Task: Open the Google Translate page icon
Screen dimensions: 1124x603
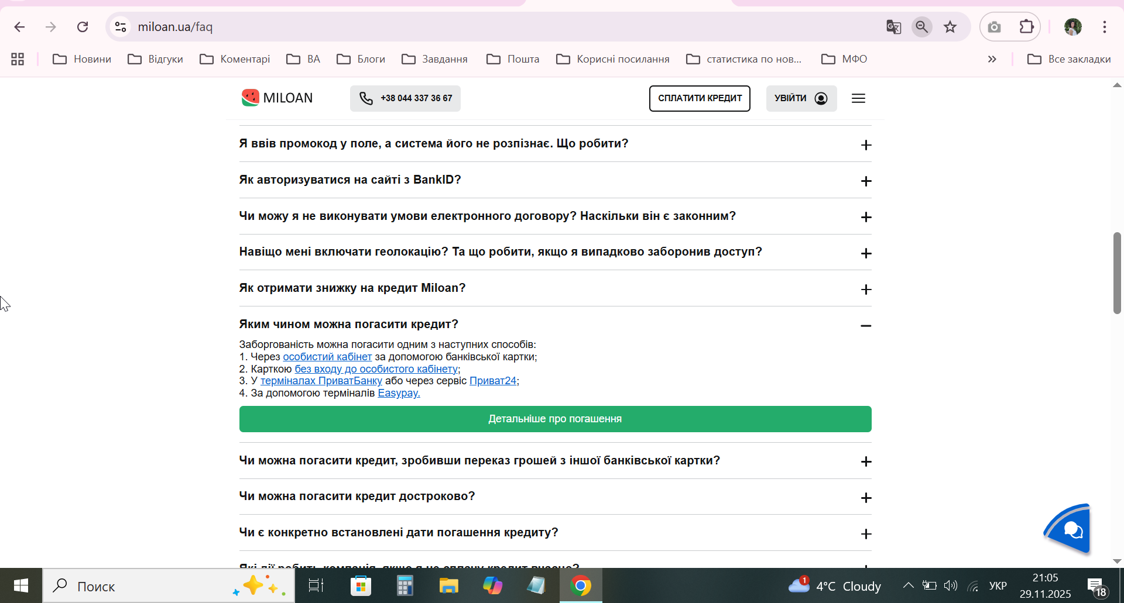Action: click(x=893, y=27)
